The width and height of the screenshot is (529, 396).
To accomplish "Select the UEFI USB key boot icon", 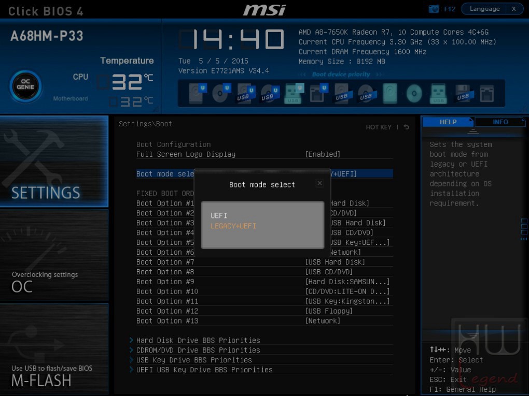I will [294, 93].
